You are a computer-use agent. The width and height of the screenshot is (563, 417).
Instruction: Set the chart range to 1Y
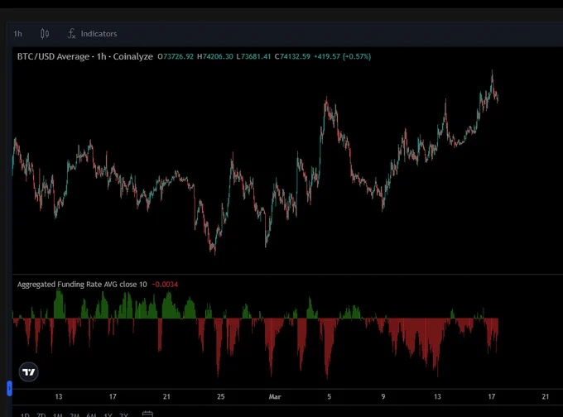pos(108,415)
